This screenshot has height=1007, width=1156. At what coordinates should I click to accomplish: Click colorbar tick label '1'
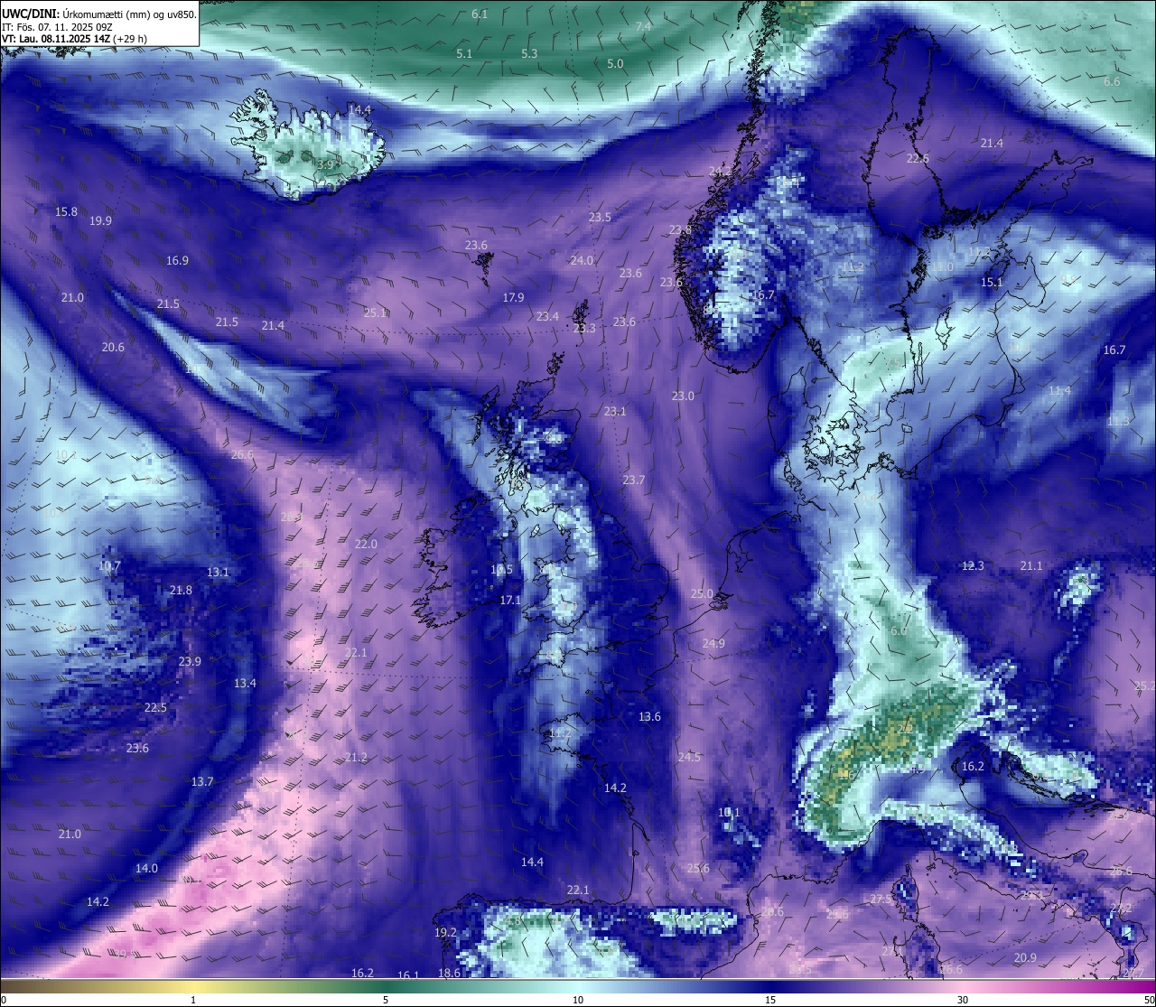[193, 1000]
